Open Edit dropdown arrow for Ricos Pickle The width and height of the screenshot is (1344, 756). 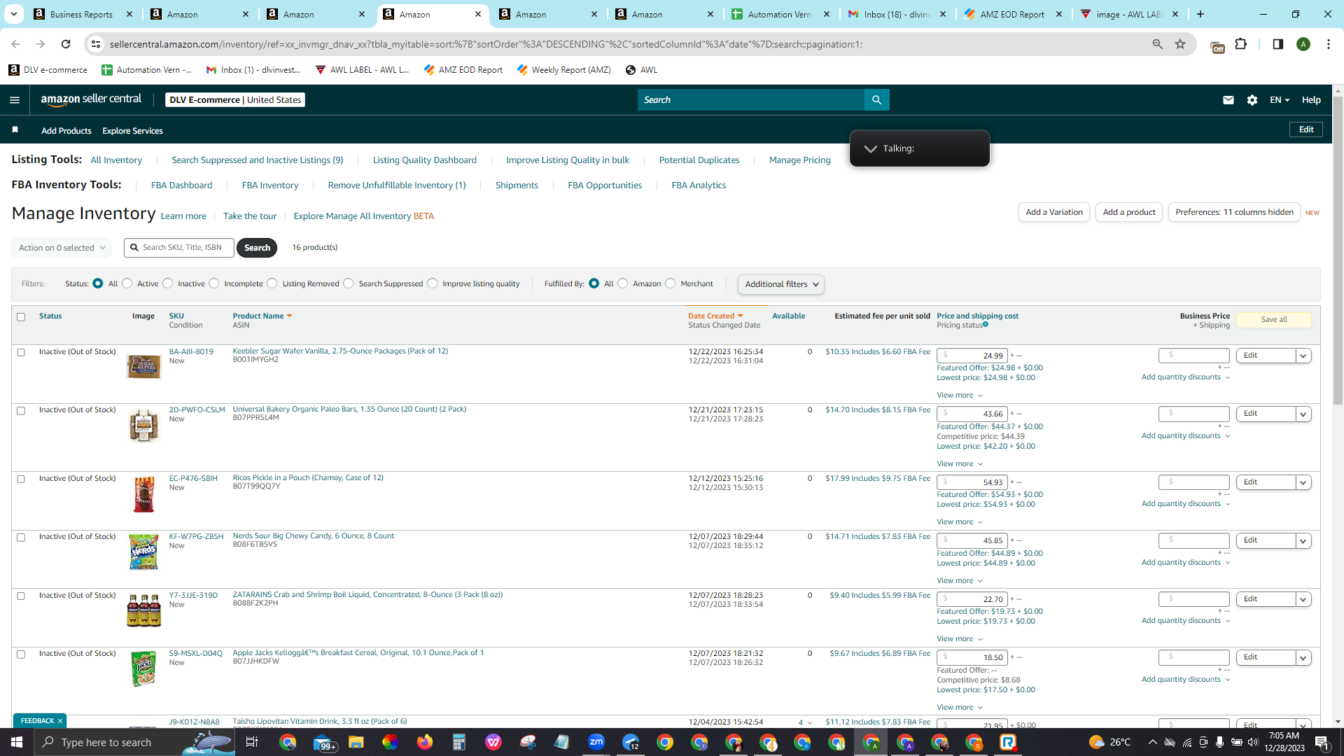[1303, 482]
